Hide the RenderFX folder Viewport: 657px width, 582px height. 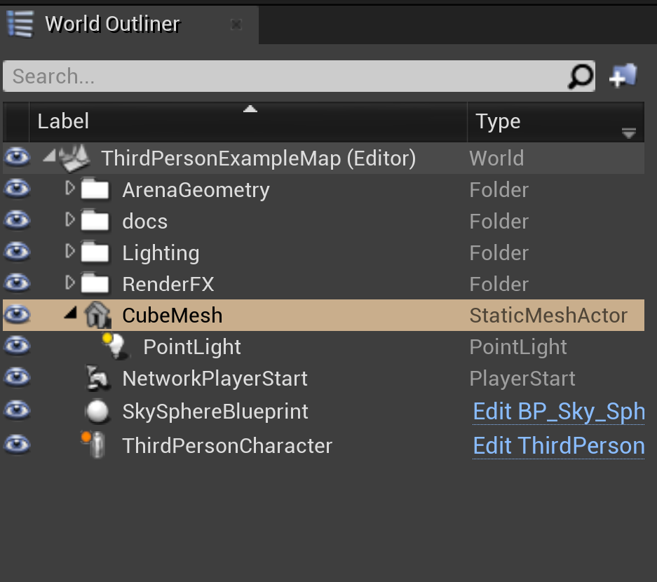[17, 283]
